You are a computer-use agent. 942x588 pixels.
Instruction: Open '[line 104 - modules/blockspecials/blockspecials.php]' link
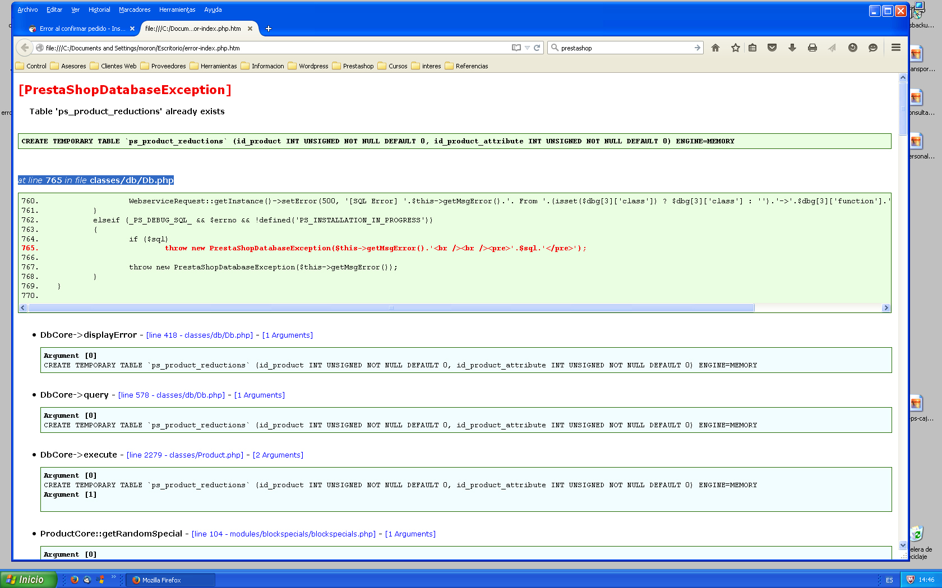pyautogui.click(x=284, y=534)
